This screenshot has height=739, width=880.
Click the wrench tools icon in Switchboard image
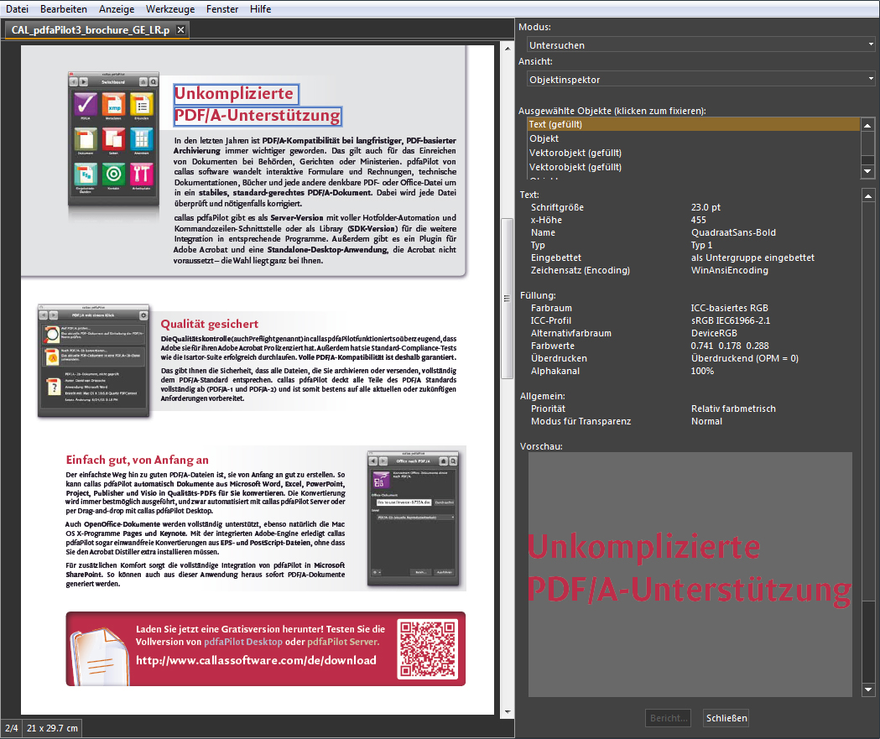click(x=142, y=174)
